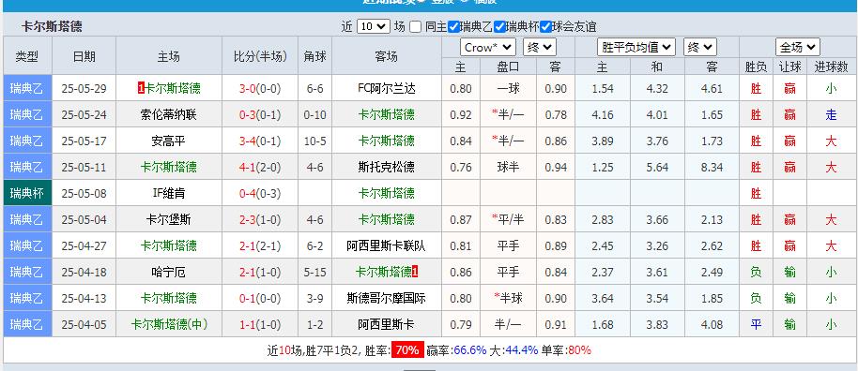The image size is (858, 371).
Task: Select the 瑞典乙 tag in 25-05-29 row
Action: (27, 88)
